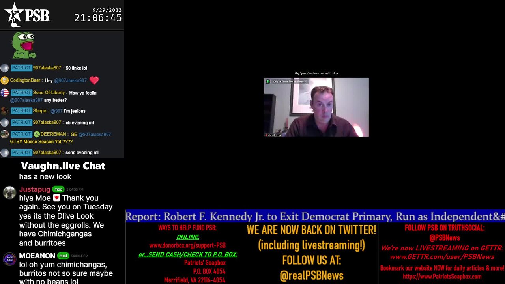Click CodingtonBear's yellow avatar icon
The image size is (505, 284).
point(5,80)
